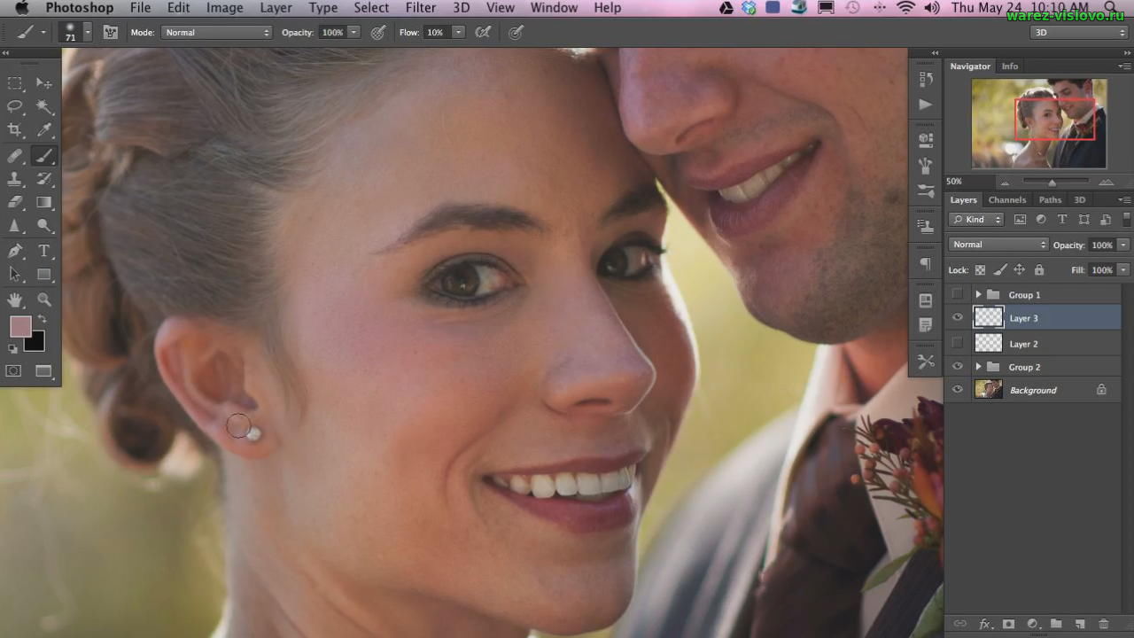Viewport: 1134px width, 638px height.
Task: Hide Layer 3 using its eye icon
Action: click(x=957, y=318)
